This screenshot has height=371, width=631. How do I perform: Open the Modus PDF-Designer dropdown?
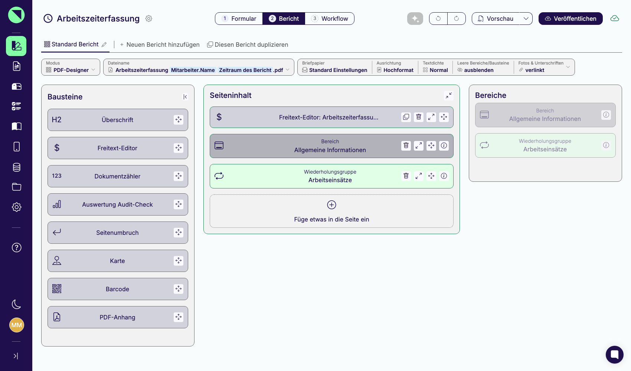tap(71, 67)
